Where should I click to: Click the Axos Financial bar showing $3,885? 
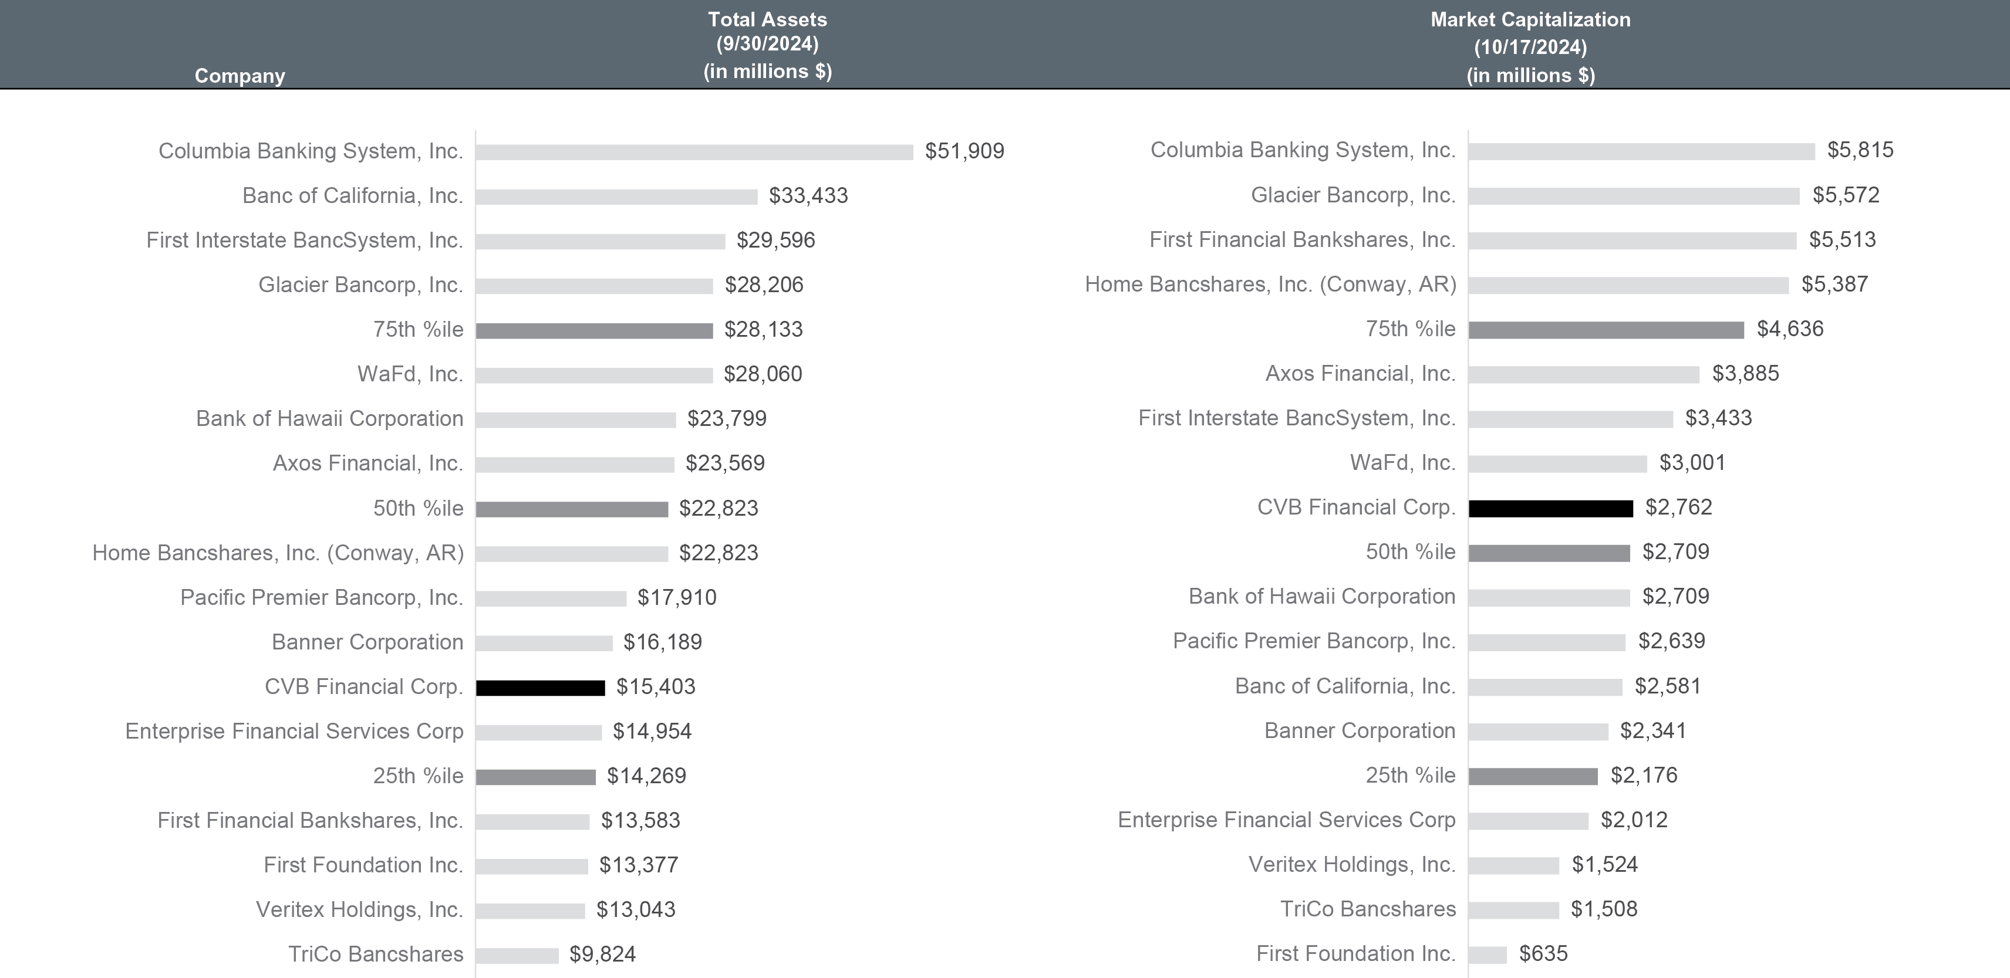pos(1583,375)
